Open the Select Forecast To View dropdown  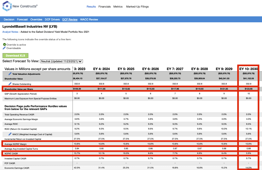(61, 61)
